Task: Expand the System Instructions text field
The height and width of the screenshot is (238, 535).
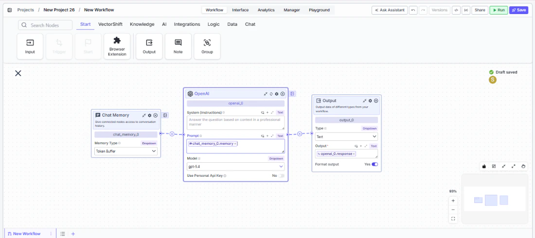Action: 272,112
